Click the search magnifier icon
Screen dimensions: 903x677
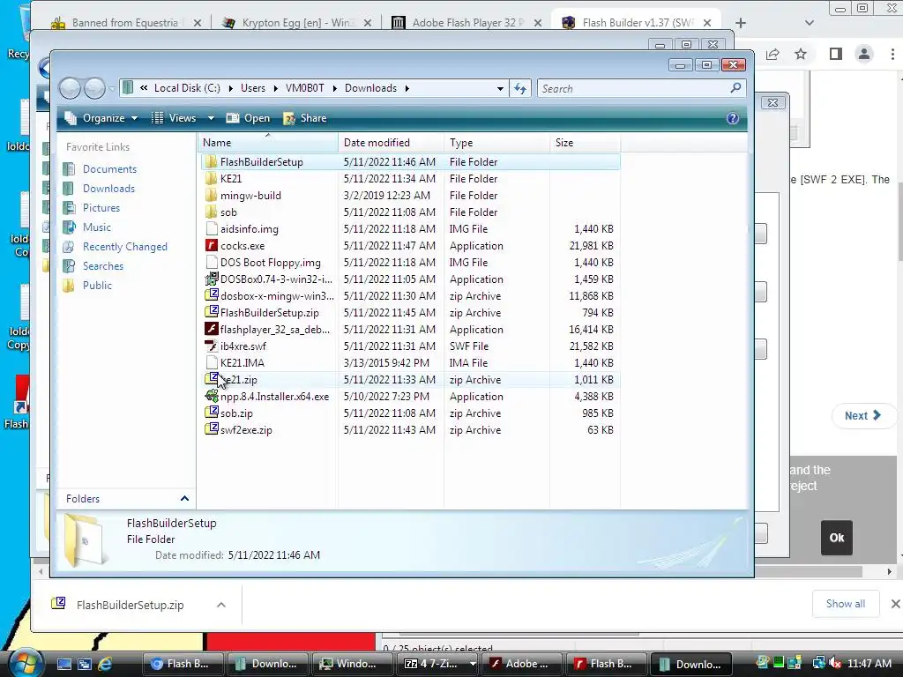pyautogui.click(x=735, y=88)
